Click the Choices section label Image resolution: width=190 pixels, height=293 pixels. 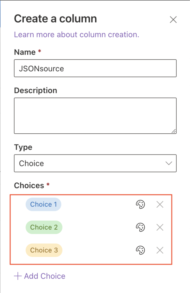coord(29,185)
